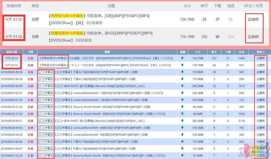The image size is (271, 159).
Task: Click arrow to download Show by Rock Short 09
Action: coord(182,107)
